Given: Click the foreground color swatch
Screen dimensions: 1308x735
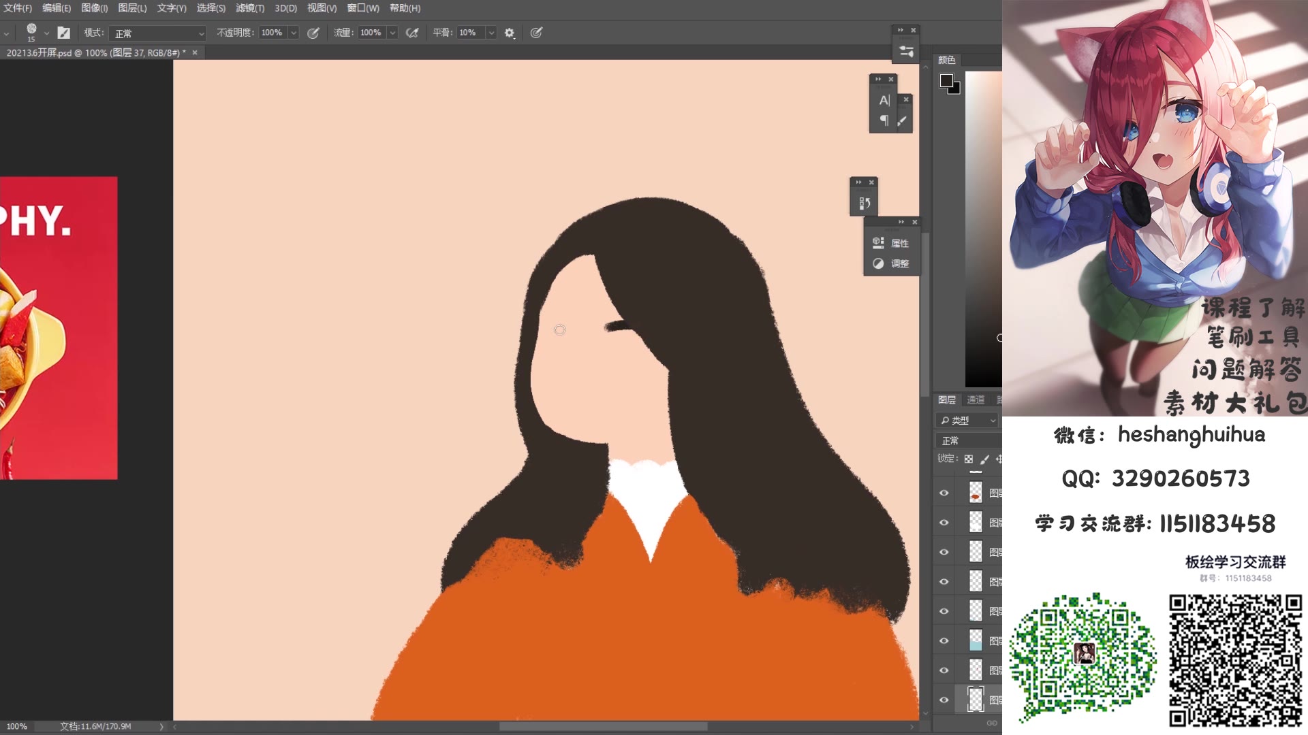Looking at the screenshot, I should pyautogui.click(x=946, y=81).
